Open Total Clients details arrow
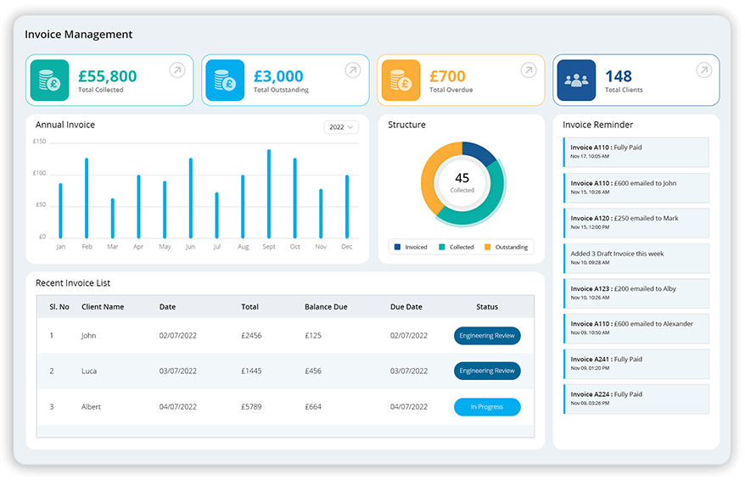The width and height of the screenshot is (745, 480). click(703, 70)
